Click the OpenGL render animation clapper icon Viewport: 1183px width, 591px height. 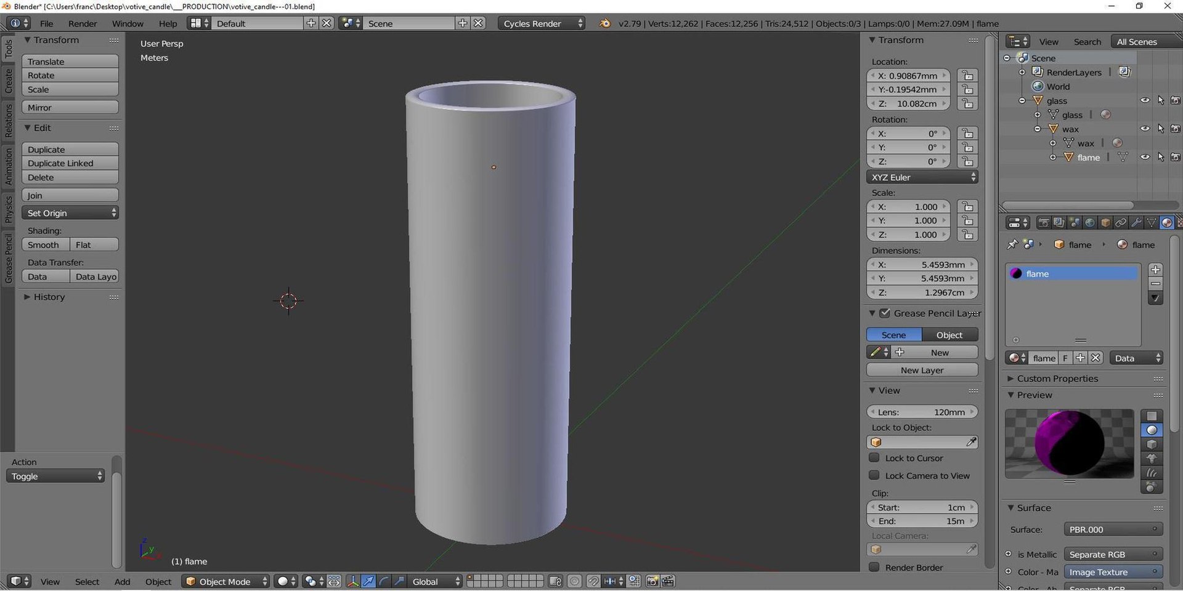(668, 581)
